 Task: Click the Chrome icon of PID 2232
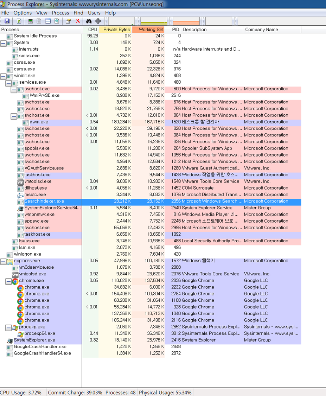20,287
